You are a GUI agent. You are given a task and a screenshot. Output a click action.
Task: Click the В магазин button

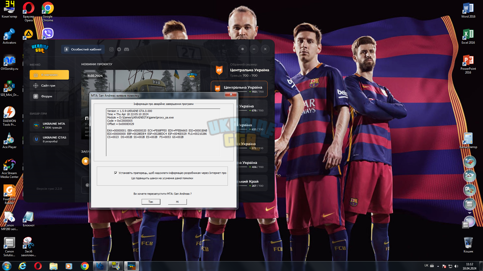49,75
